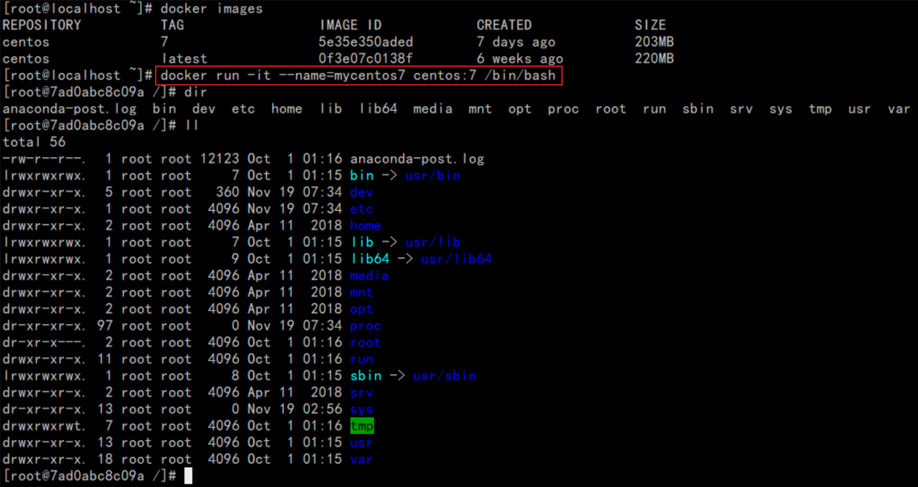The width and height of the screenshot is (918, 487).
Task: Click the blue 'media' directory in listing
Action: pyautogui.click(x=370, y=276)
